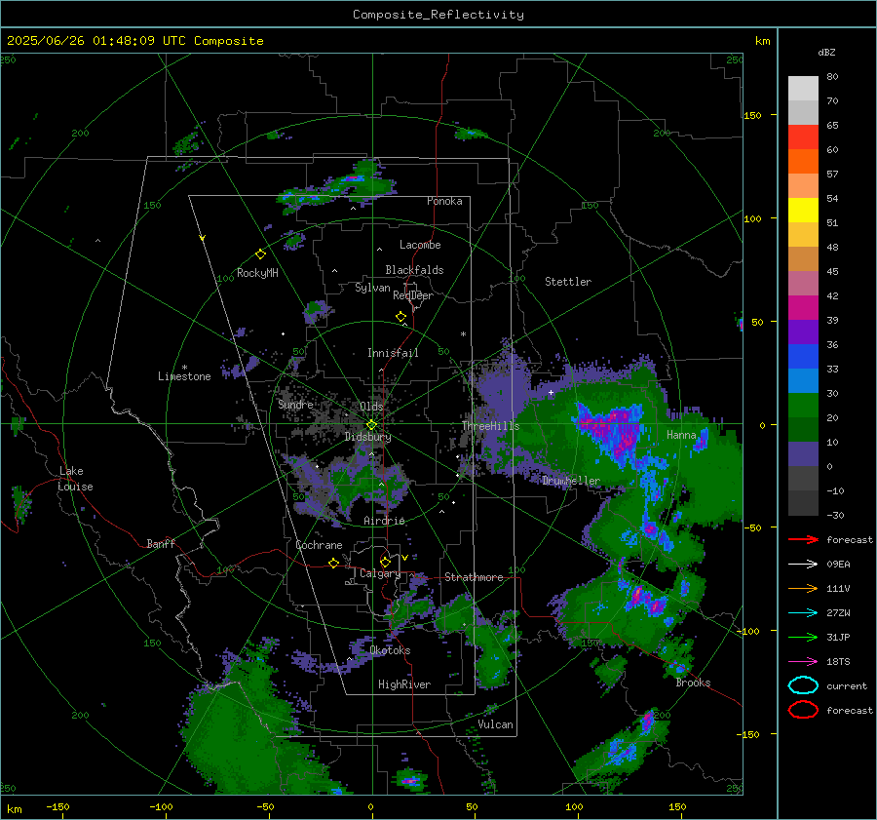
Task: Click the cyan current ellipse symbol
Action: [x=803, y=685]
